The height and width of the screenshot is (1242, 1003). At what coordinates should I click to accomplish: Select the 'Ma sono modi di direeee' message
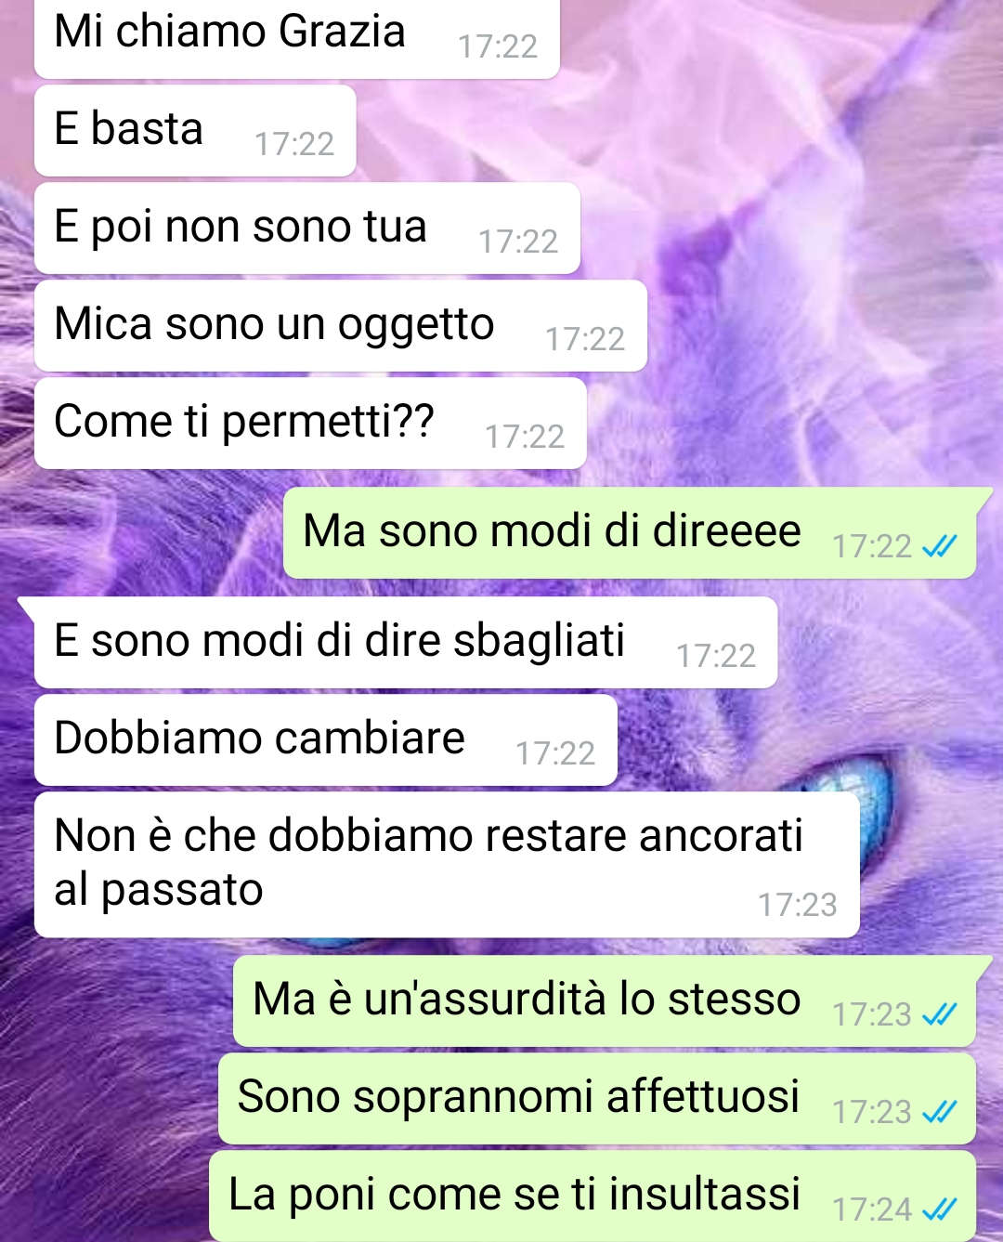[632, 533]
